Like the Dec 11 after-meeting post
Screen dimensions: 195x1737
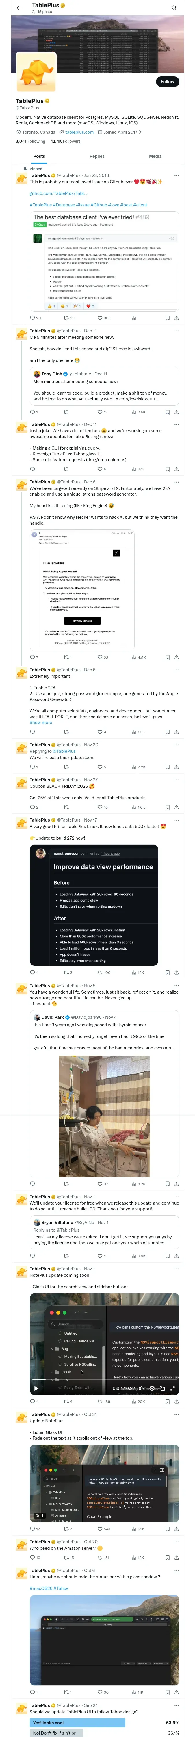point(99,411)
